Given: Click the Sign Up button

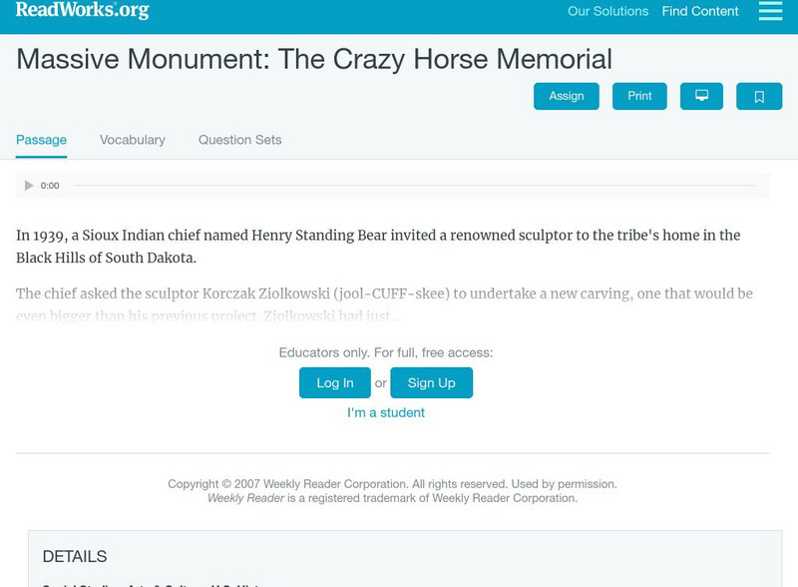Looking at the screenshot, I should pos(433,382).
